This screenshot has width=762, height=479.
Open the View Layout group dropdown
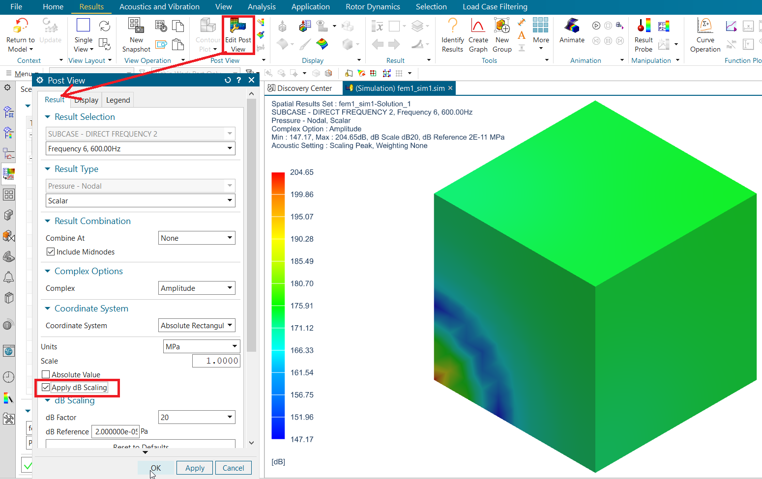coord(110,60)
